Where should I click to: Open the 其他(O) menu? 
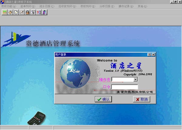tap(143, 6)
